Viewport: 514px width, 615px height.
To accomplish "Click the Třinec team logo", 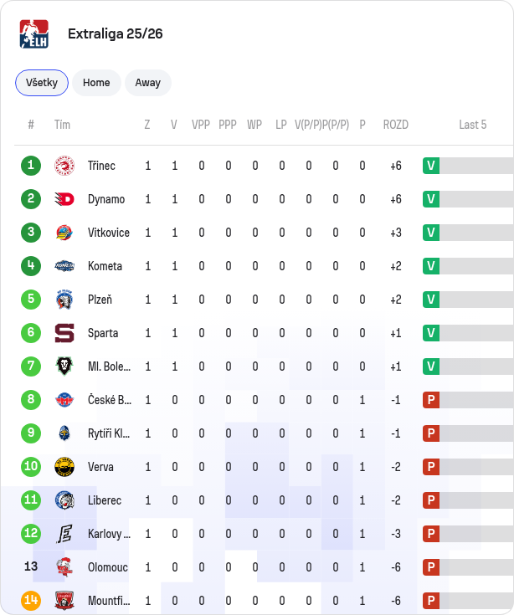I will [x=64, y=166].
